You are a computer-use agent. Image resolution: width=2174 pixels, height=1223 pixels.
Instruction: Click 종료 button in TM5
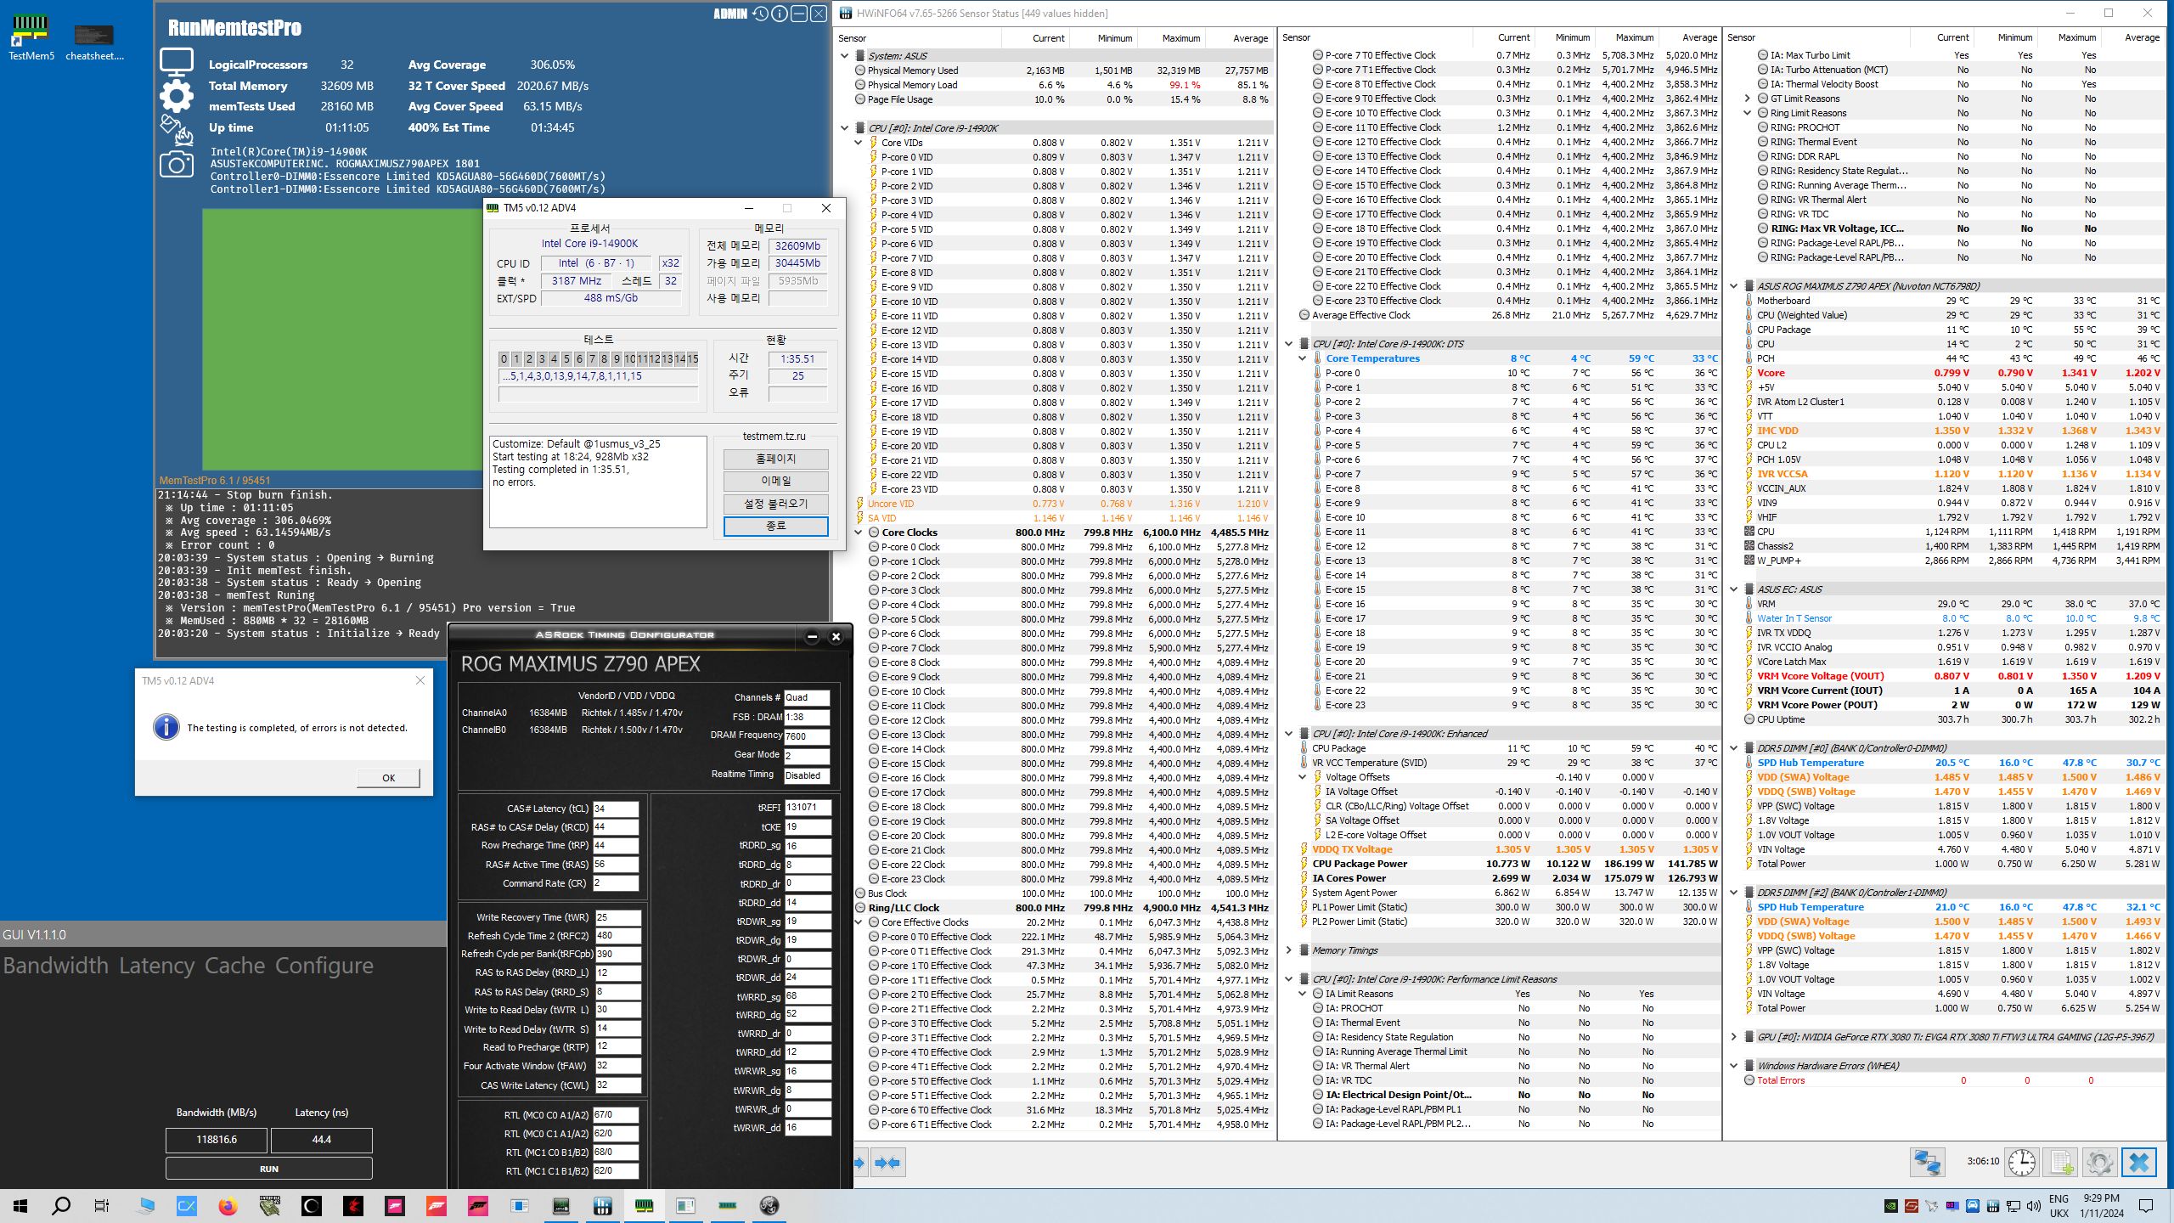coord(775,527)
